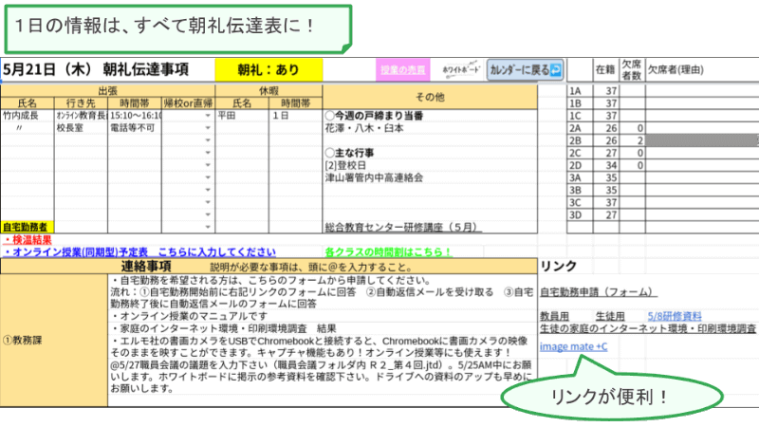Select the ○今週の戸締まり当番 cell
Image resolution: width=759 pixels, height=427 pixels.
430,116
